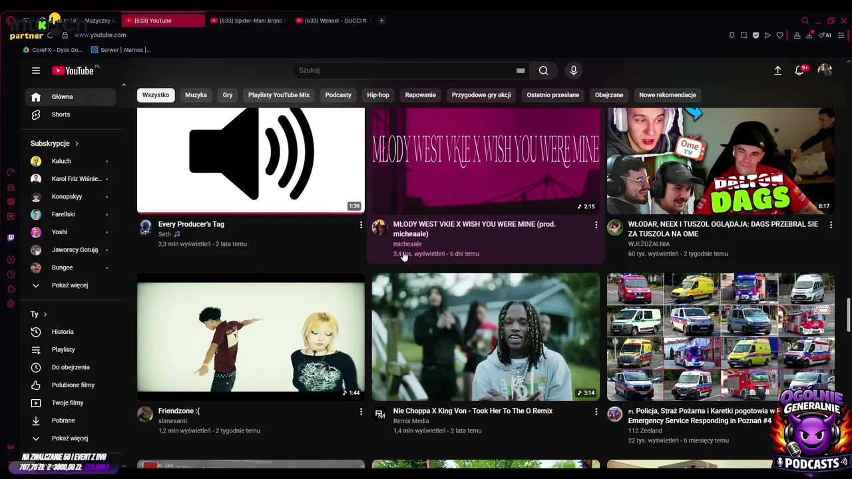
Task: Open the browser profile person icon
Action: pyautogui.click(x=797, y=35)
